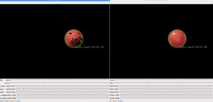The width and height of the screenshot is (213, 102).
Task: Click the R:0 G:0 B:0 status in left window
Action: point(15,101)
